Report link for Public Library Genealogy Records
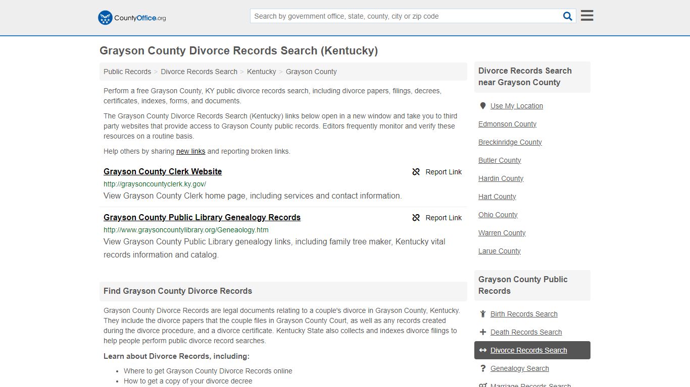The height and width of the screenshot is (387, 690). 437,218
